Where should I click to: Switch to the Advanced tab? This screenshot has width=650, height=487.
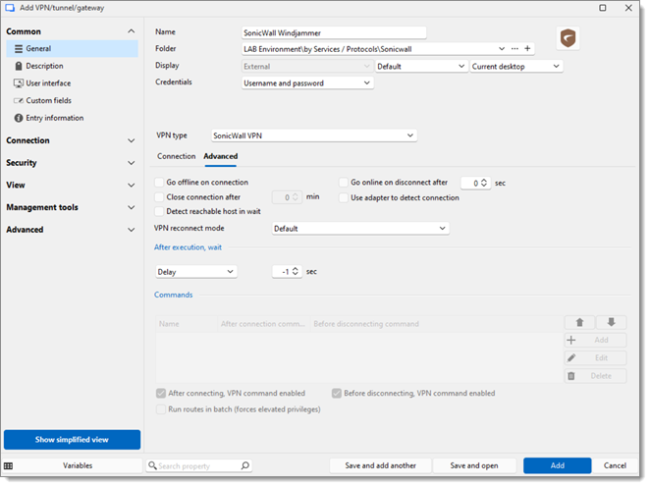[x=221, y=156]
